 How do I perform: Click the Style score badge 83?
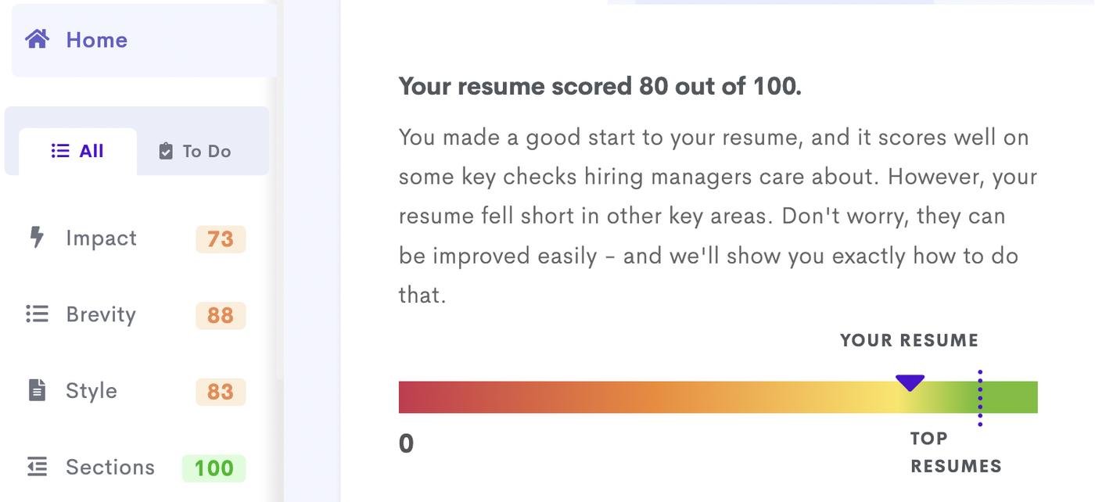(221, 391)
